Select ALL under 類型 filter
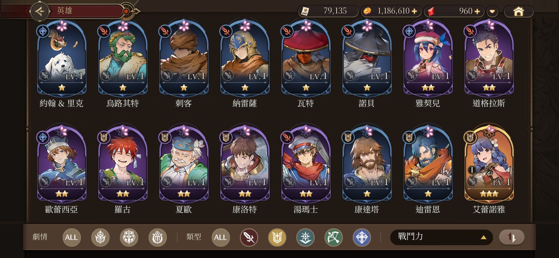The width and height of the screenshot is (559, 258). click(220, 237)
